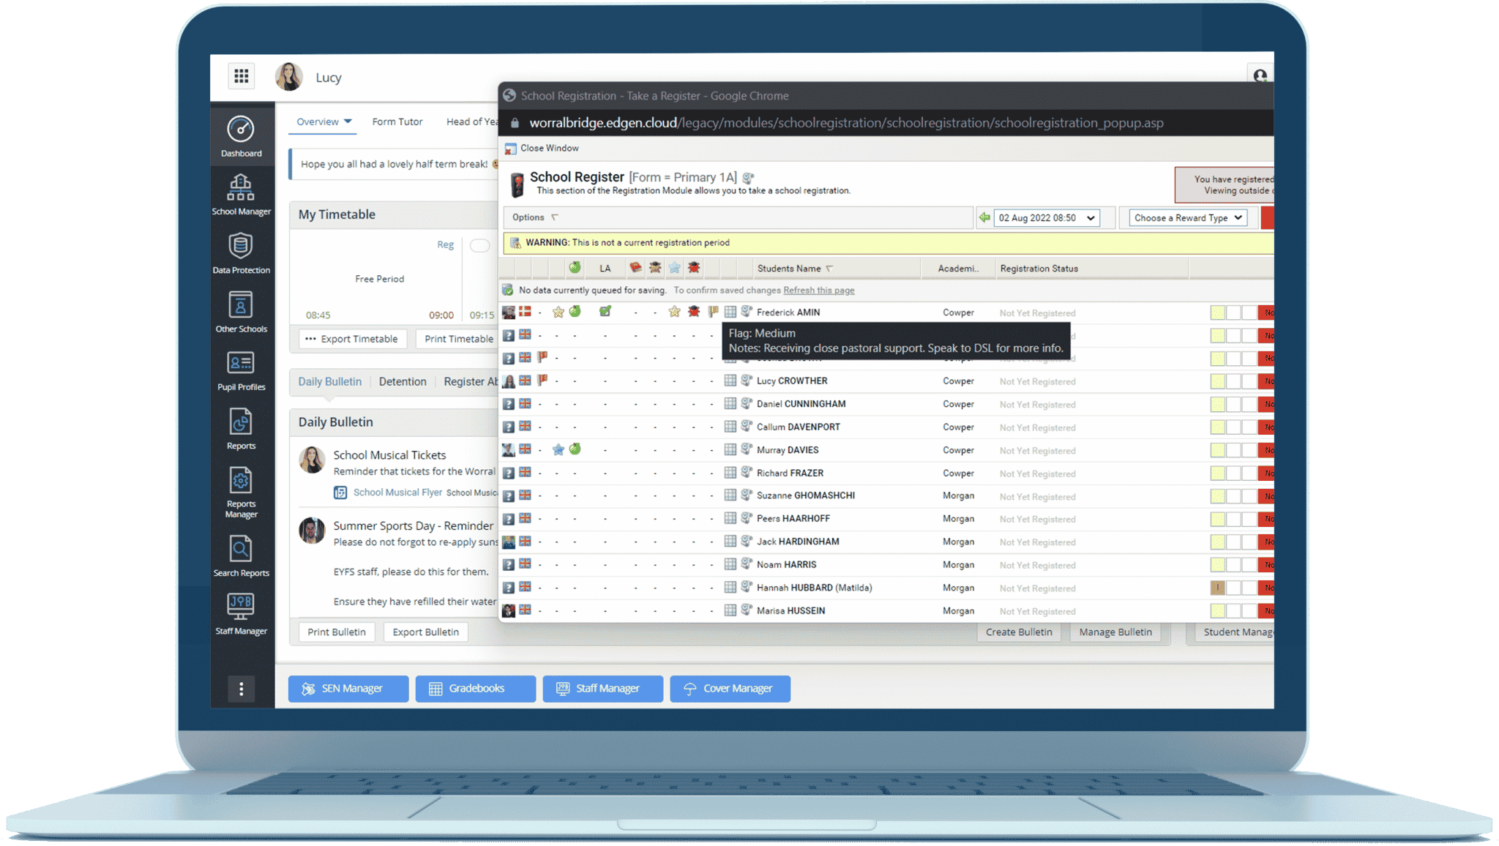Open the Overview tab dropdown arrow
1499x846 pixels.
[348, 121]
